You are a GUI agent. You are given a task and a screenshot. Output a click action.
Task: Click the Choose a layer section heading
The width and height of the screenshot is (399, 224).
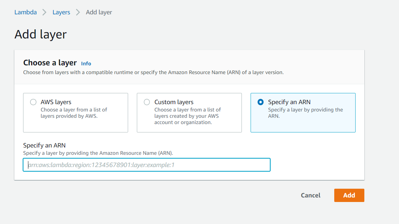[50, 63]
